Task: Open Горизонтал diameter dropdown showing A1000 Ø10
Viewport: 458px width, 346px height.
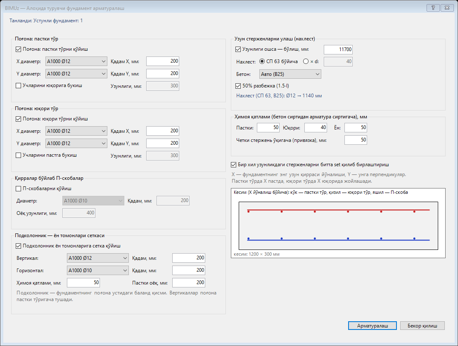Action: (97, 271)
